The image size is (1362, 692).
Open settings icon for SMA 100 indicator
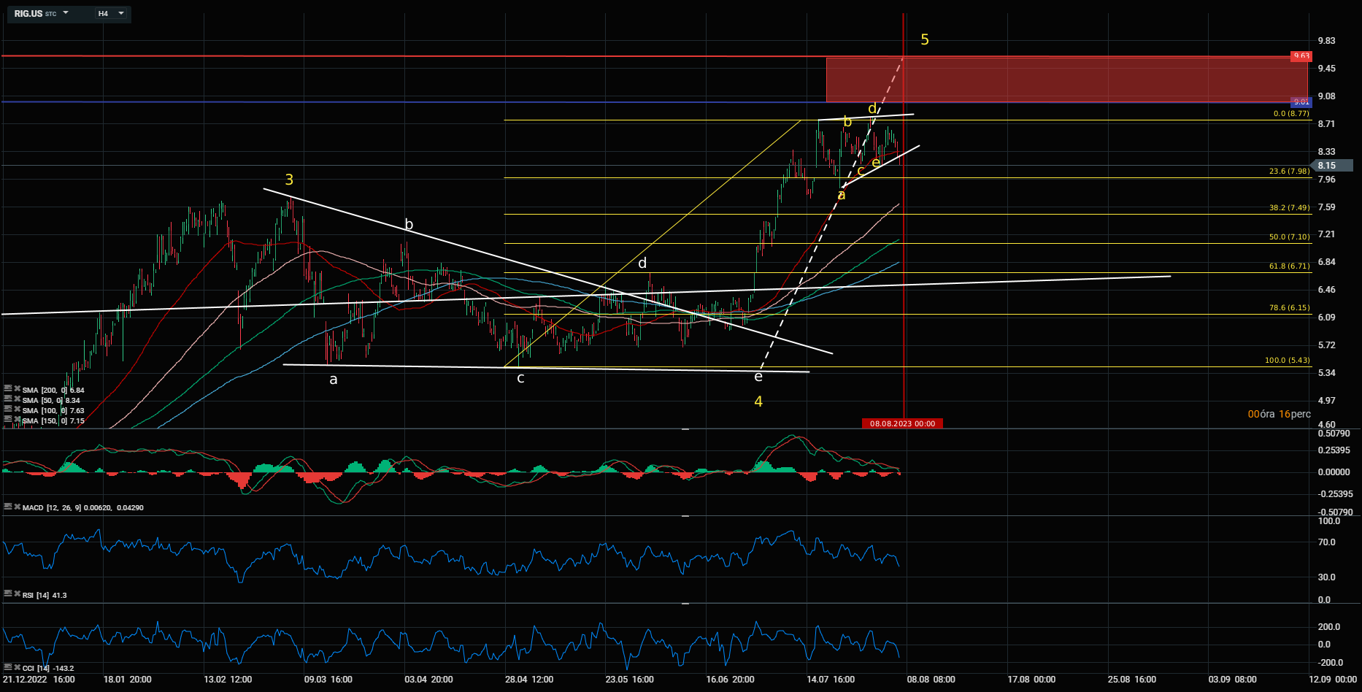(7, 410)
